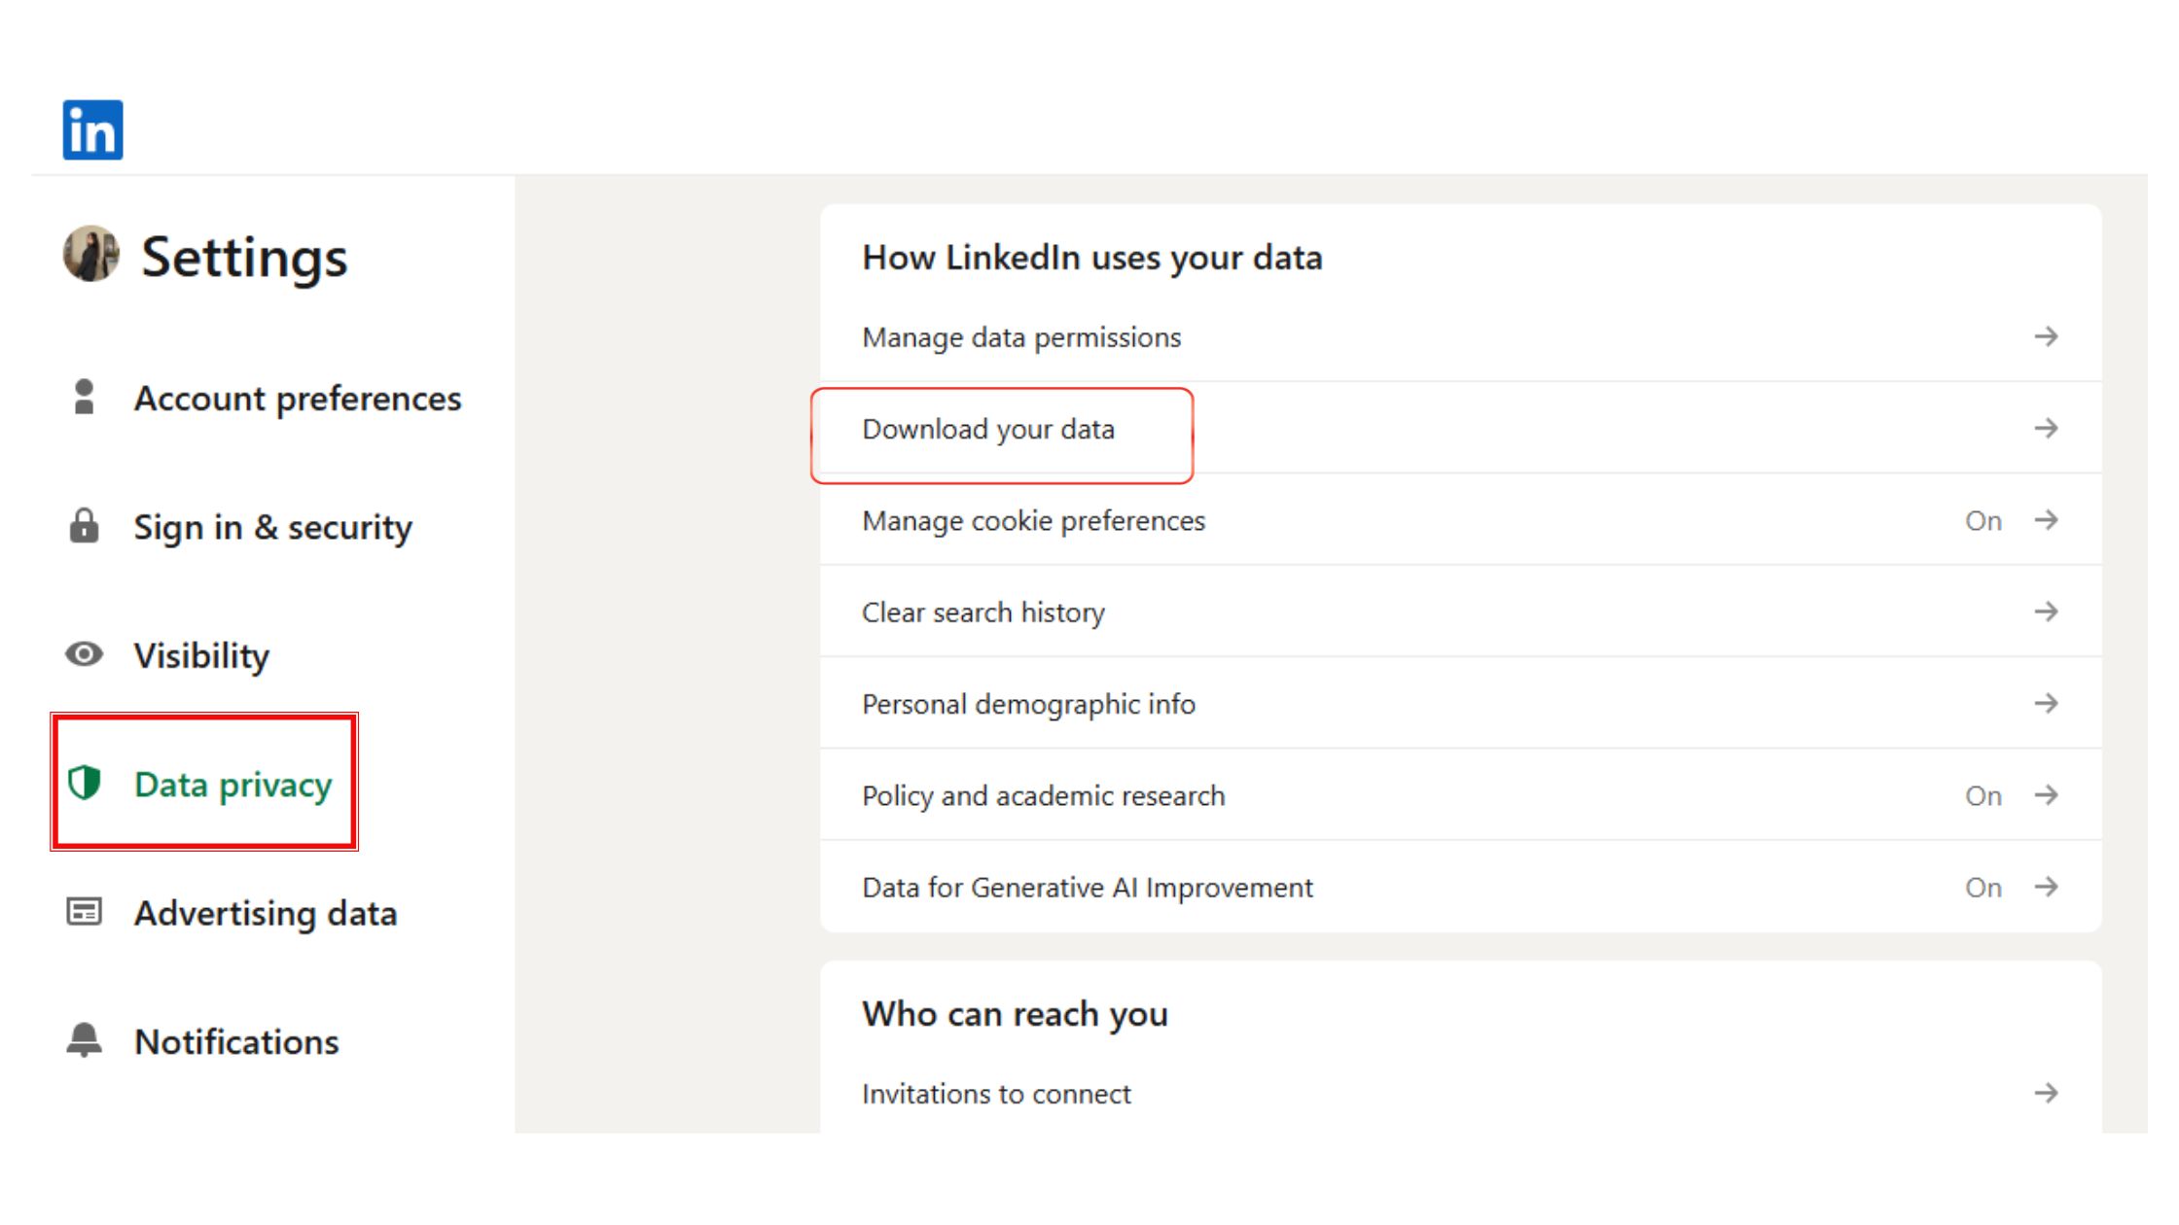Click the lock icon beside Sign in & security

coord(85,525)
